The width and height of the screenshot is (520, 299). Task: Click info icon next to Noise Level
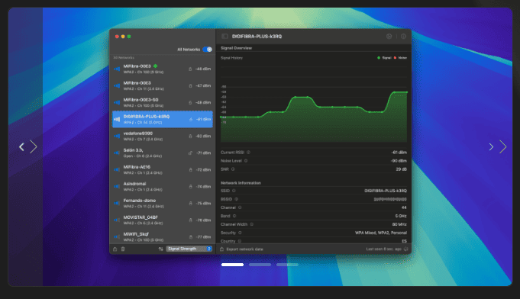pyautogui.click(x=246, y=161)
